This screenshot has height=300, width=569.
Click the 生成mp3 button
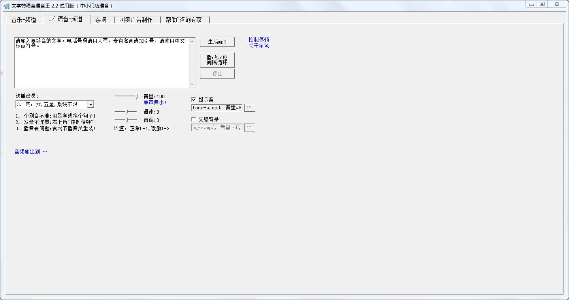(217, 41)
